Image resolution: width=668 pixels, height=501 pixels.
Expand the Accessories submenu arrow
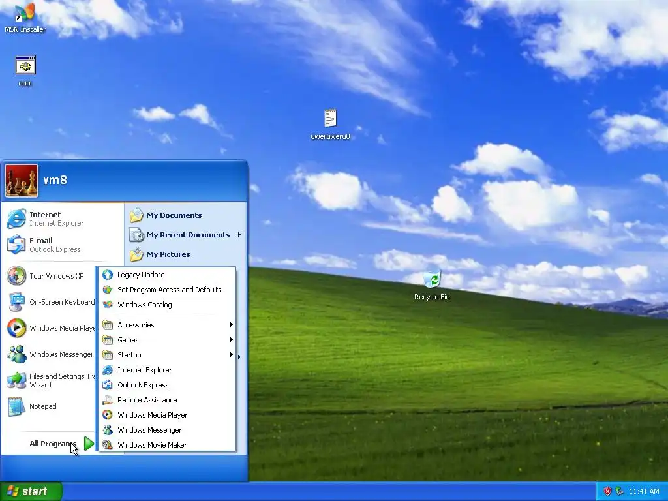232,325
